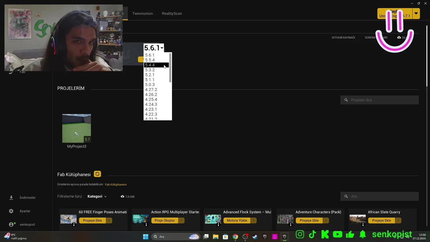
Task: Click the search icon in Projeleri Ara
Action: (346, 100)
